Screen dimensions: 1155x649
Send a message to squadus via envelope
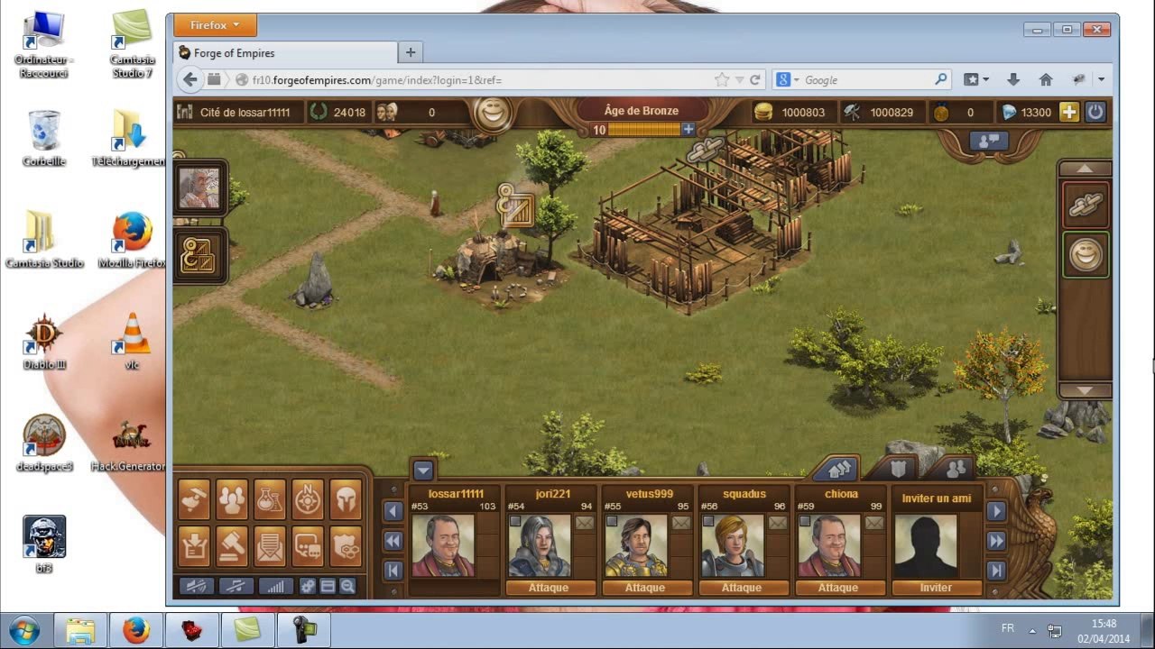[778, 523]
